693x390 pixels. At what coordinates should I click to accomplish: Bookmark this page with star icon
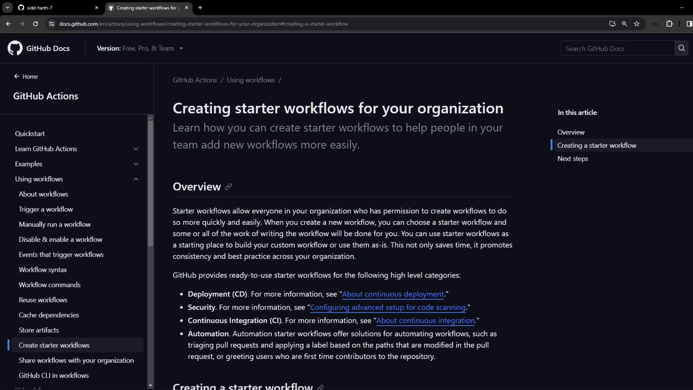637,24
